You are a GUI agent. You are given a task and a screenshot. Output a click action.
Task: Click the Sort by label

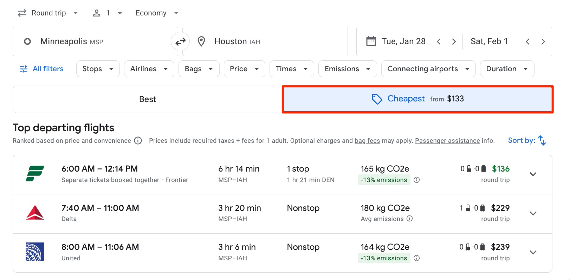522,140
